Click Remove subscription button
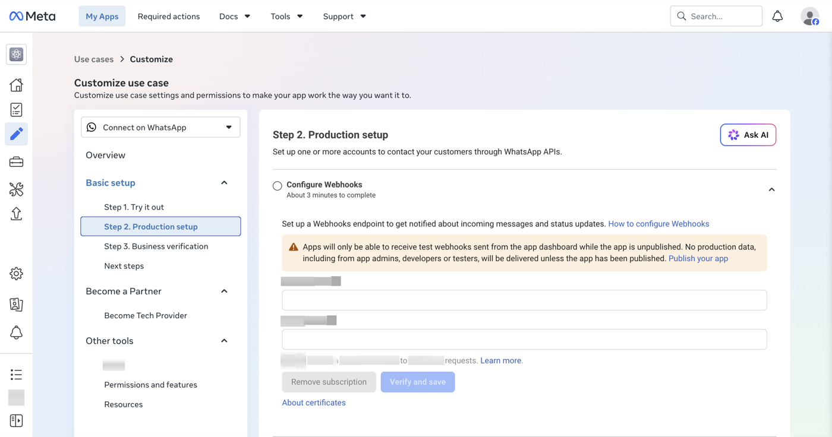 329,382
